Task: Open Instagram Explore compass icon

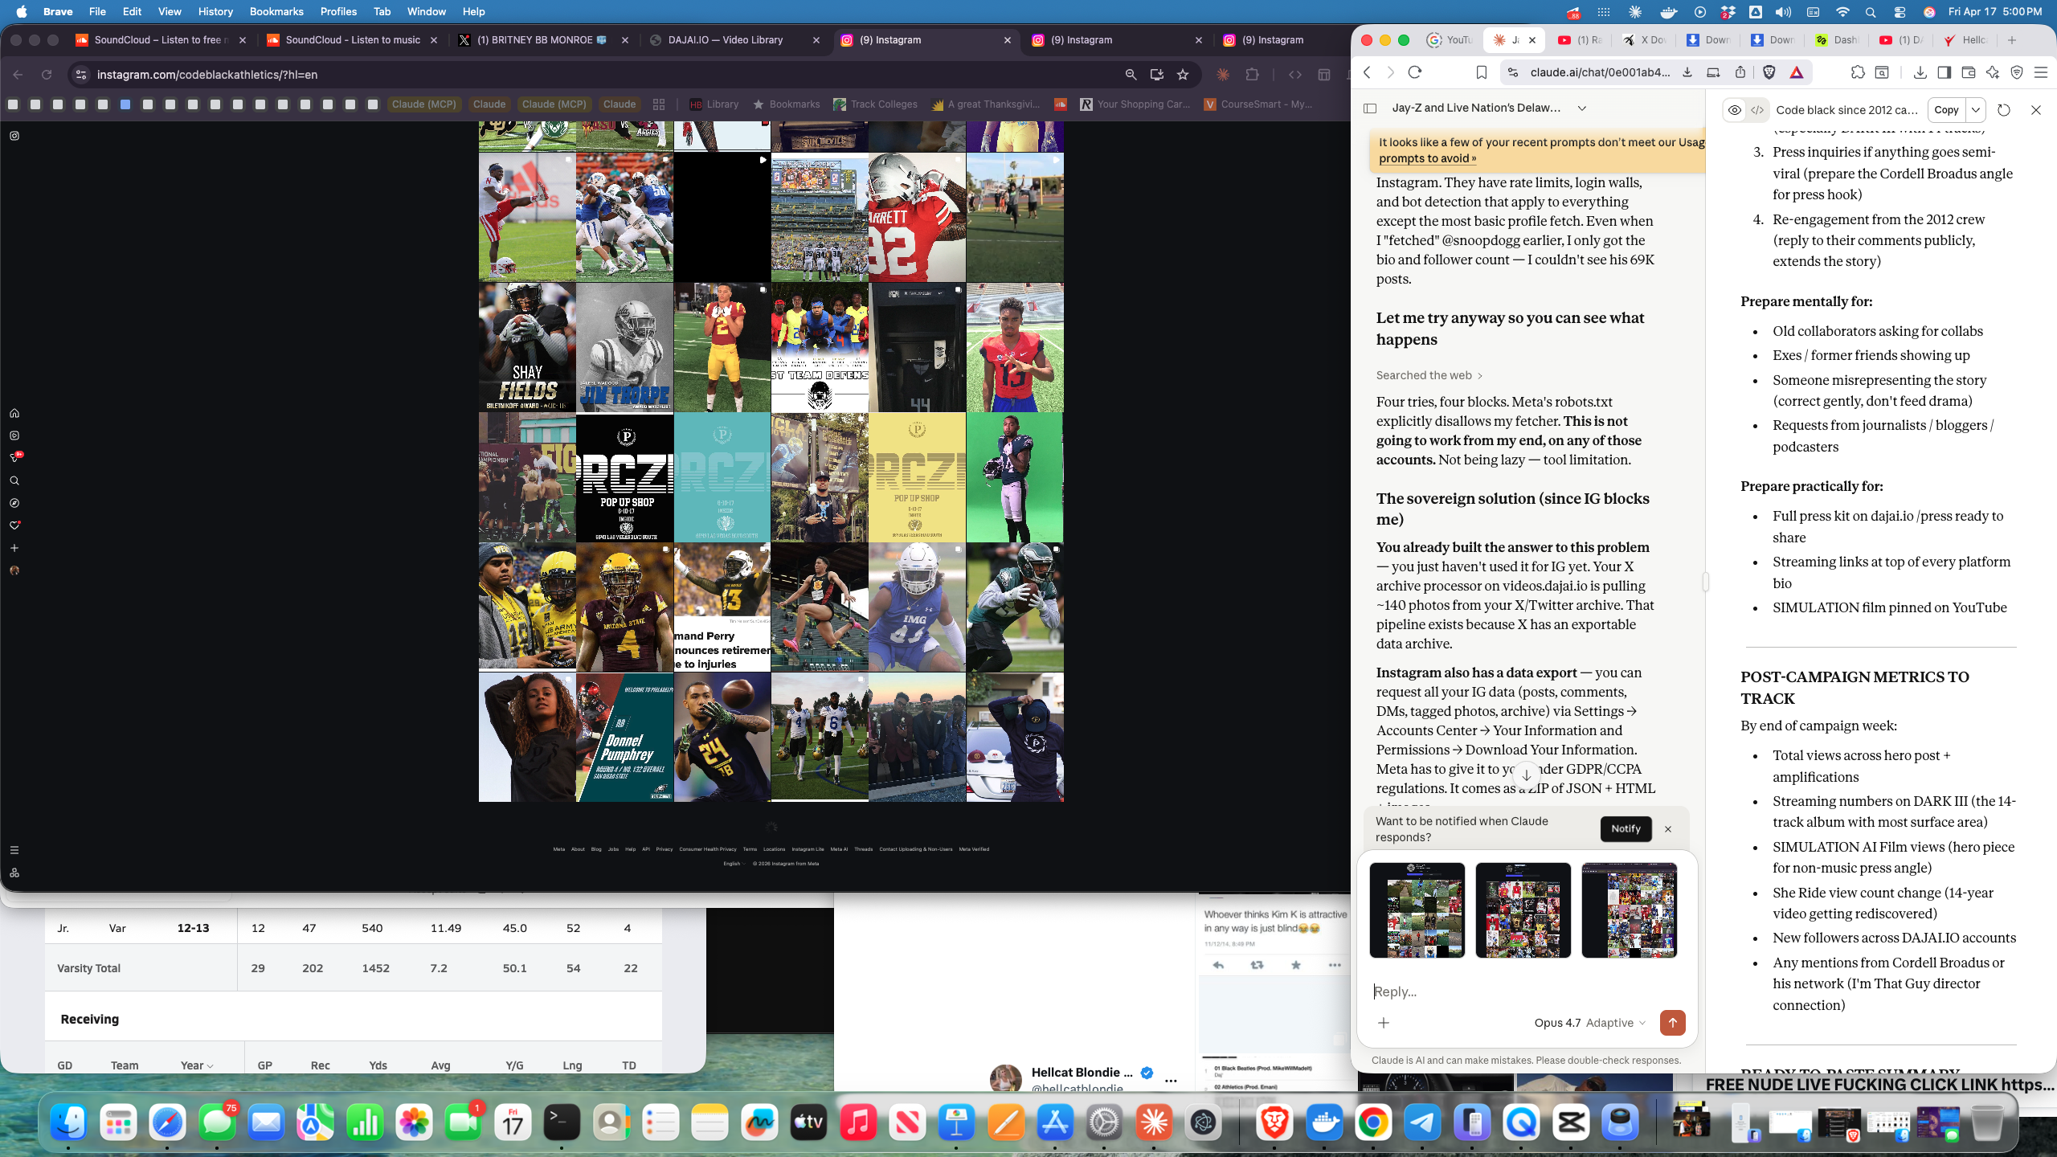Action: [x=14, y=503]
